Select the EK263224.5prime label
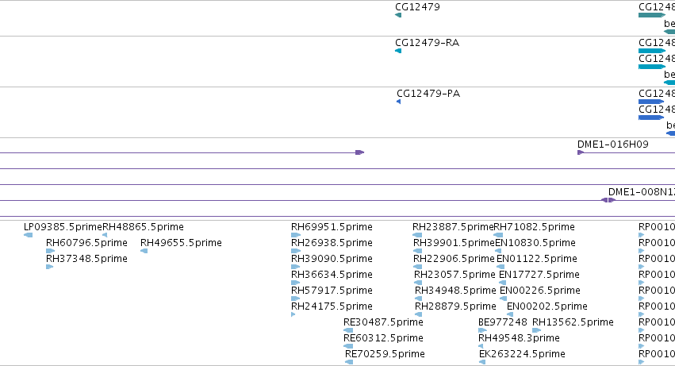Screen dimensions: 675x366 coord(522,354)
